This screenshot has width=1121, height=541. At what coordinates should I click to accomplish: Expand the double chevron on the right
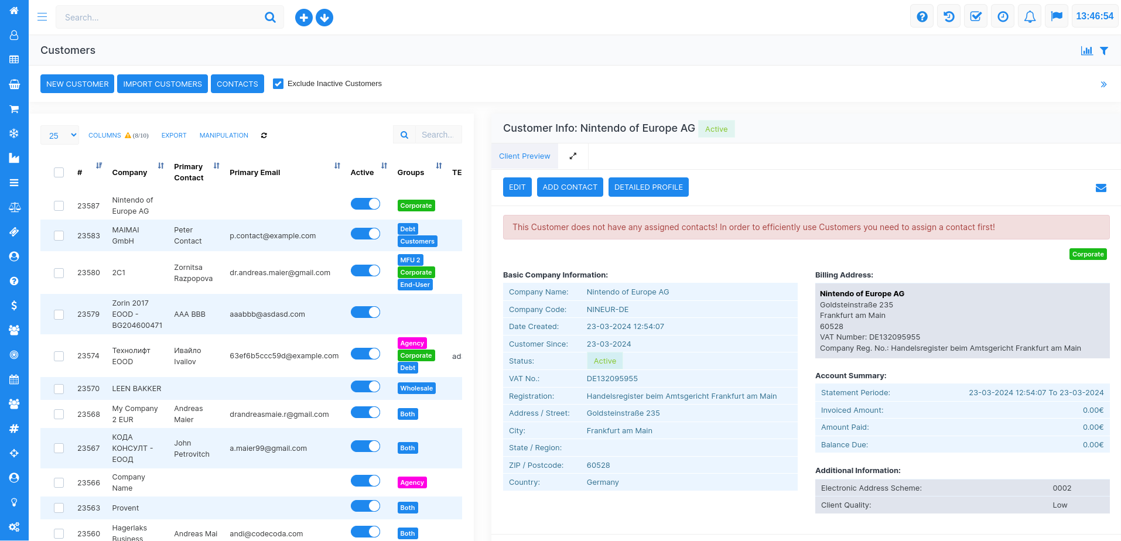pyautogui.click(x=1103, y=84)
